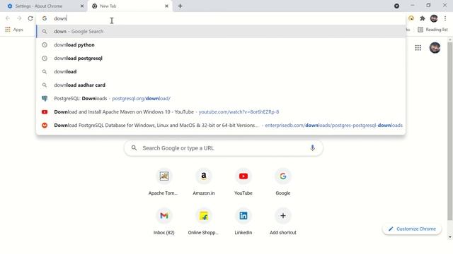The height and width of the screenshot is (254, 453).
Task: Open the PostgreSQL: Downloads suggestion
Action: [x=221, y=99]
